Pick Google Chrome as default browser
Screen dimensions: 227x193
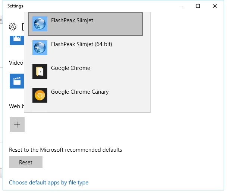click(x=85, y=71)
